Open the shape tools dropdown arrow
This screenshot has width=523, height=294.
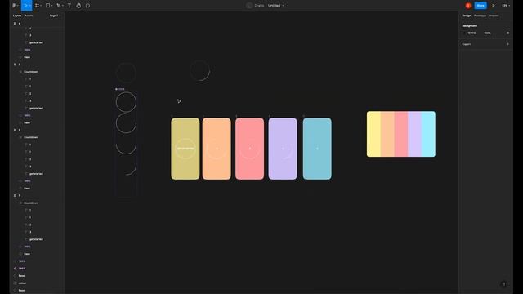(x=52, y=6)
